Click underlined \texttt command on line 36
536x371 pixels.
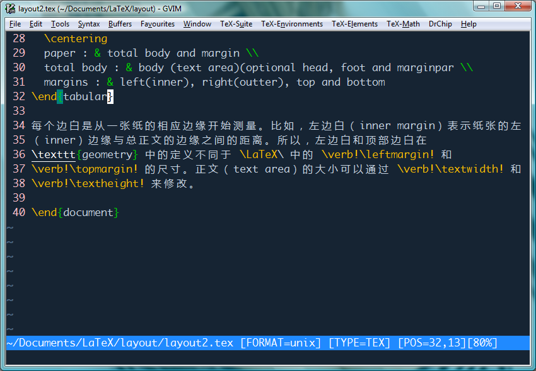tap(54, 154)
